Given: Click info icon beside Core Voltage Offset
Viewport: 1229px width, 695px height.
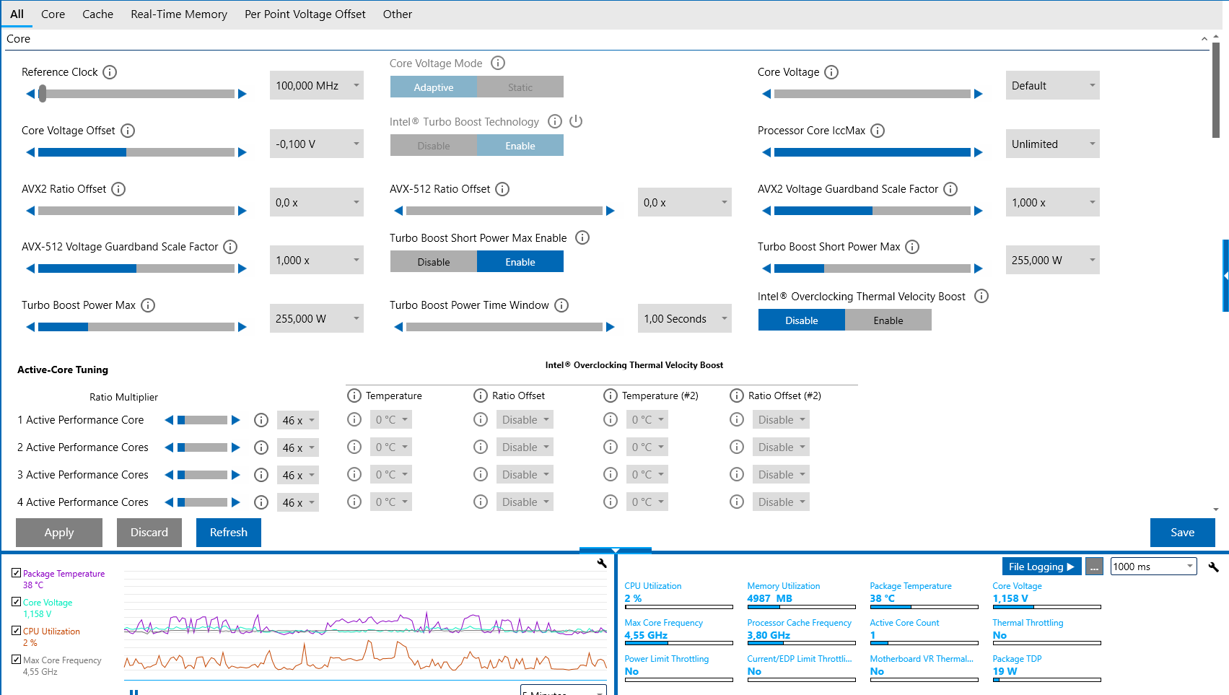Looking at the screenshot, I should tap(128, 131).
